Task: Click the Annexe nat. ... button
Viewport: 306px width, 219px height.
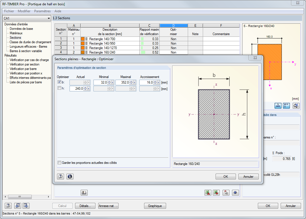Action: (x=108, y=206)
